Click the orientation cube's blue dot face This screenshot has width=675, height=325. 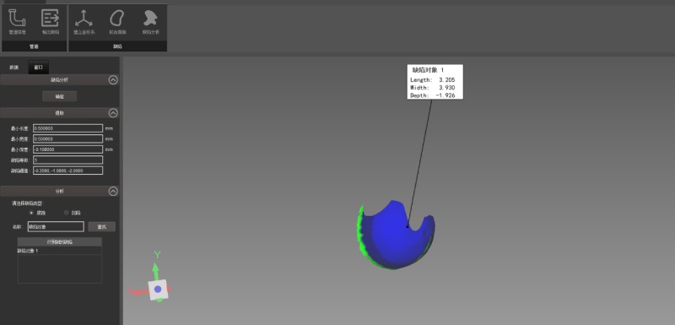pyautogui.click(x=158, y=289)
